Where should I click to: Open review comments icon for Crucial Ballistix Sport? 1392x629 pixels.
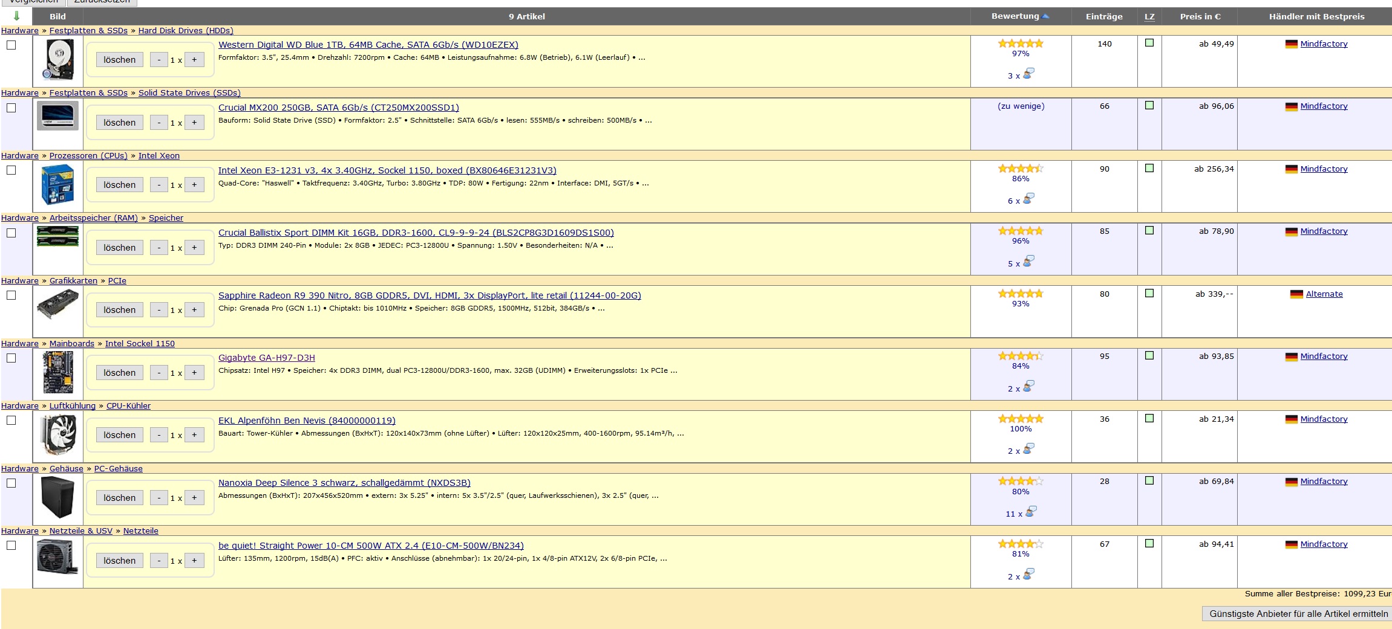pyautogui.click(x=1028, y=261)
